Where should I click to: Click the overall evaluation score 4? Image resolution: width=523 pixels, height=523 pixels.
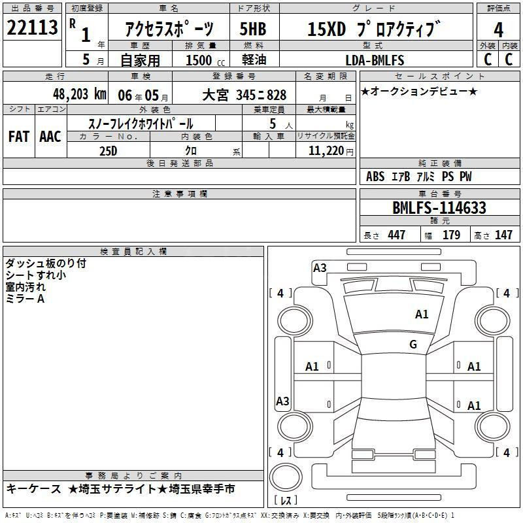(498, 29)
